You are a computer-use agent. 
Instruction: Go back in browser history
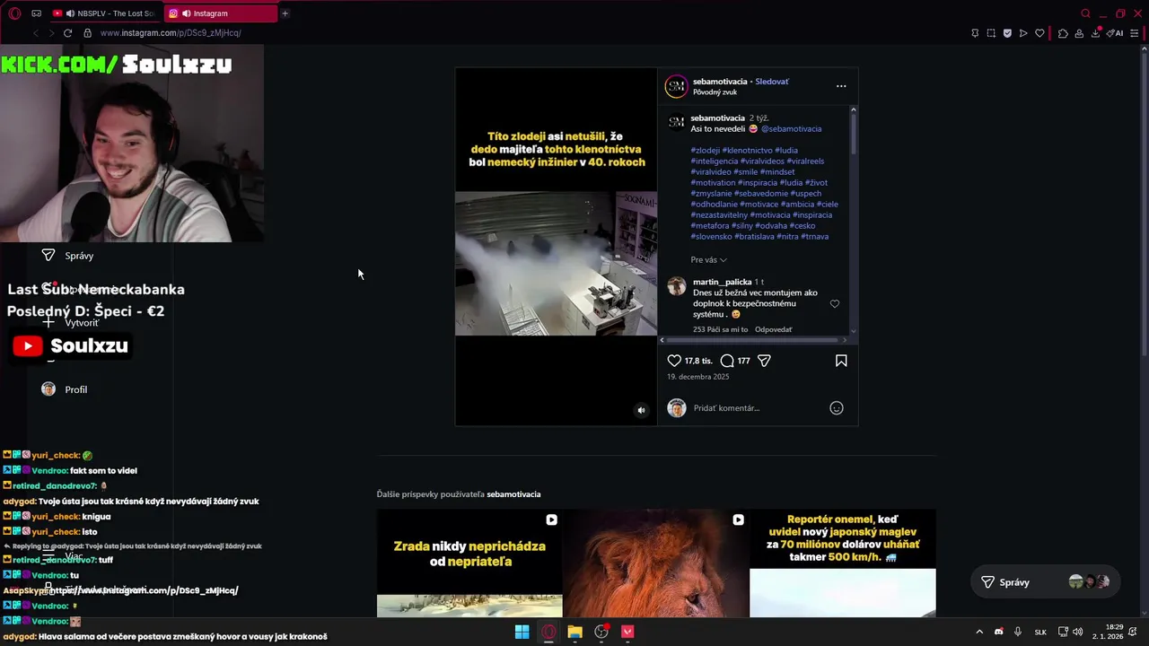[x=36, y=33]
